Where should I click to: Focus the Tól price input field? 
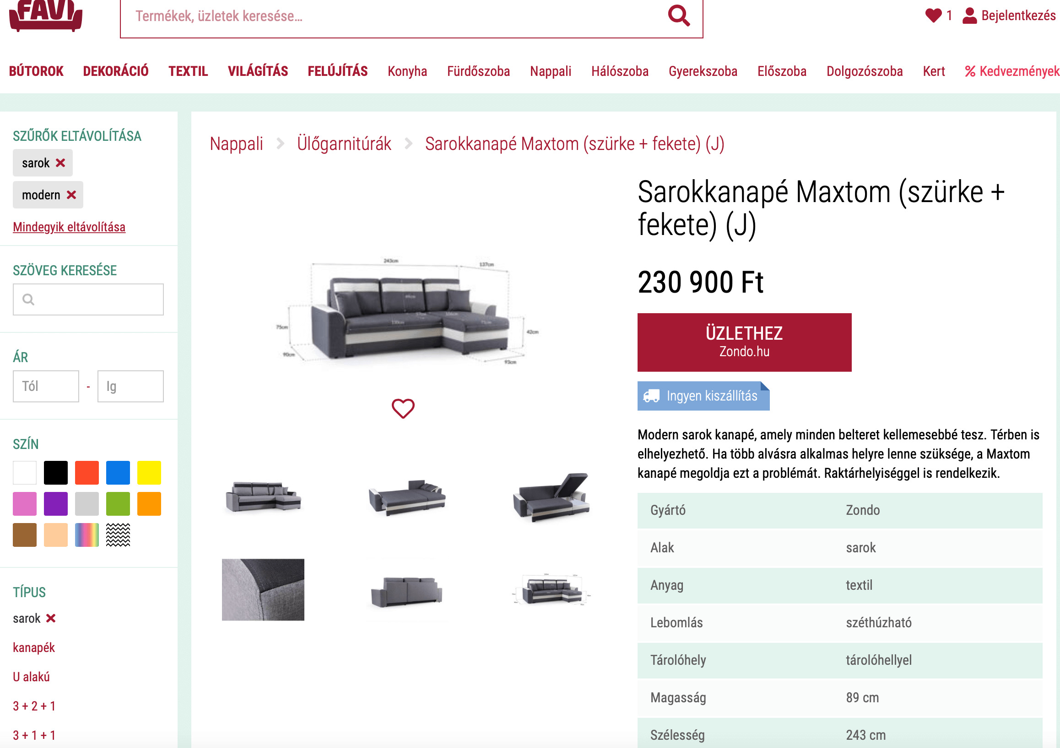click(46, 386)
